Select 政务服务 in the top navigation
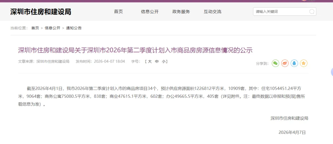This screenshot has width=333, height=144. click(181, 12)
